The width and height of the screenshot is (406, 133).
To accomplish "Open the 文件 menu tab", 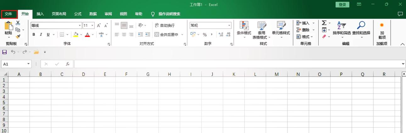I will pos(8,14).
